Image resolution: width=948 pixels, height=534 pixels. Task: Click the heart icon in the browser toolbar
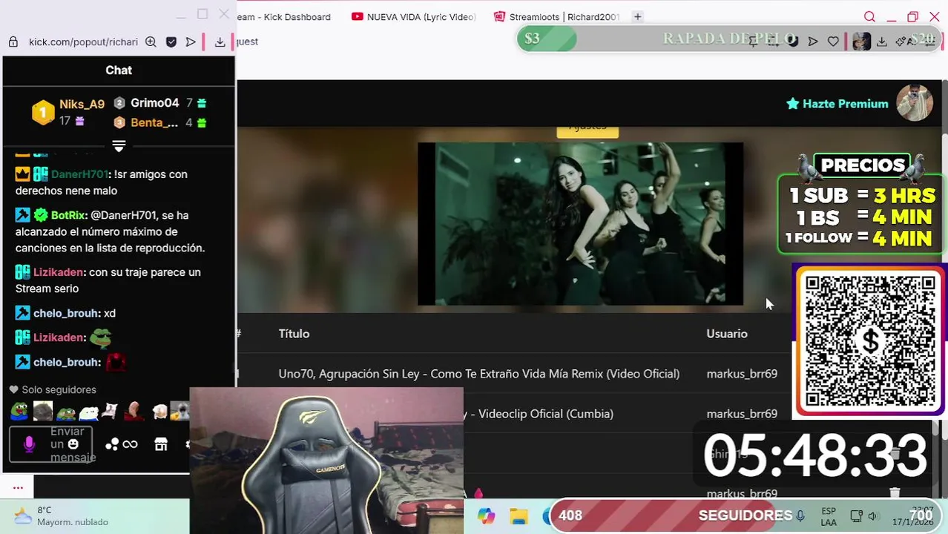coord(833,42)
